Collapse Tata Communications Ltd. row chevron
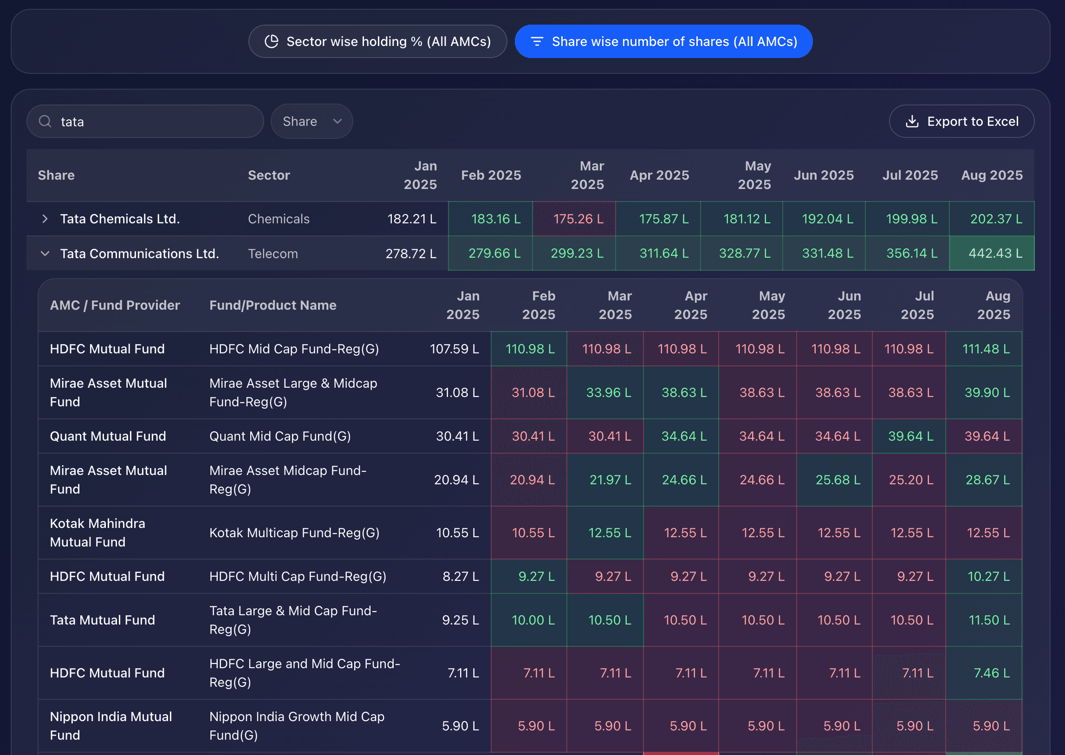 click(x=45, y=254)
